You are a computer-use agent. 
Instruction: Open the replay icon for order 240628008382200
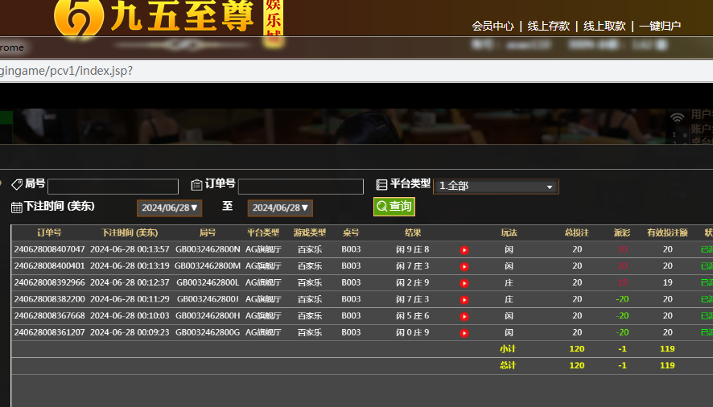click(464, 299)
